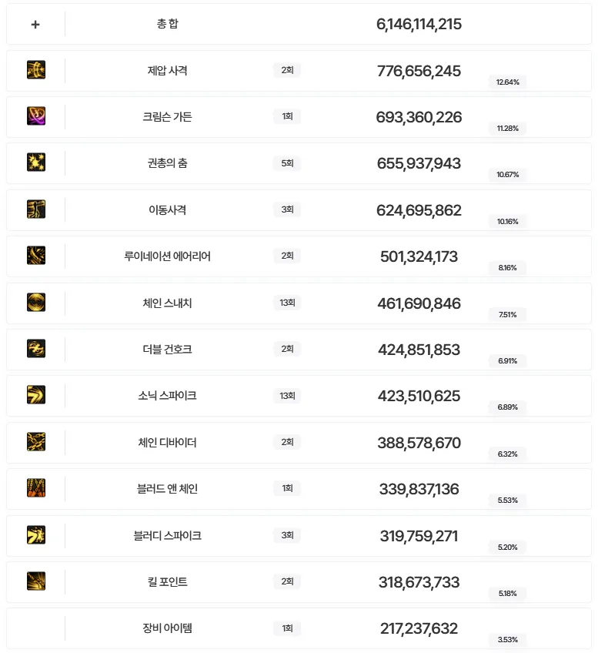Viewport: 598px width, 653px height.
Task: Click the 블러디 스파이크 skill icon
Action: 35,534
